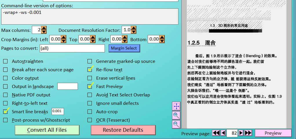The image size is (296, 139).
Task: Zoom out of the preview image
Action: [x=176, y=125]
